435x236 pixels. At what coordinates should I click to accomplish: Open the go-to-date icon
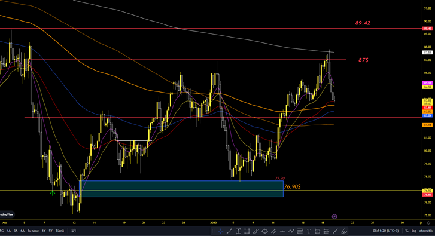pyautogui.click(x=74, y=231)
